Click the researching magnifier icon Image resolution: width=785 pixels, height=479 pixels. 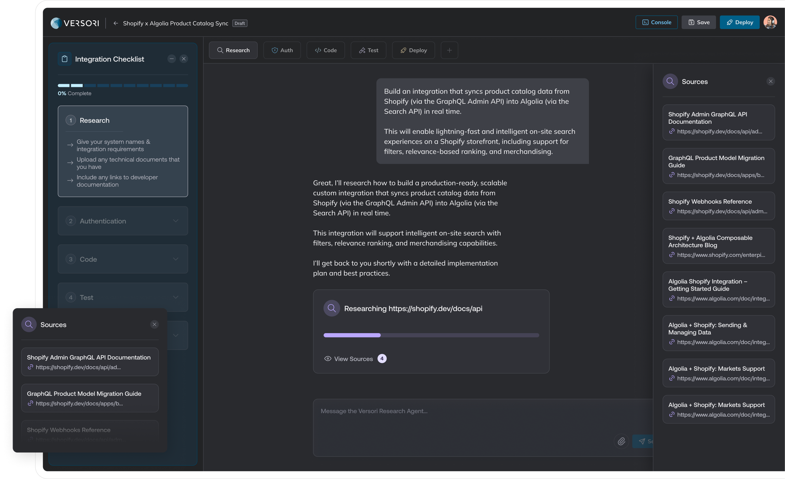tap(332, 308)
